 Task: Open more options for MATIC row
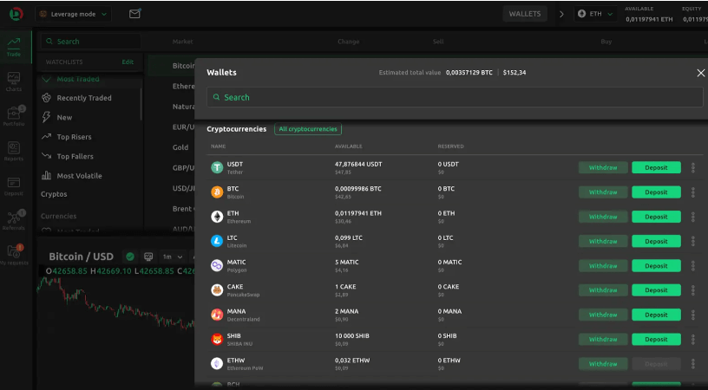(x=692, y=265)
